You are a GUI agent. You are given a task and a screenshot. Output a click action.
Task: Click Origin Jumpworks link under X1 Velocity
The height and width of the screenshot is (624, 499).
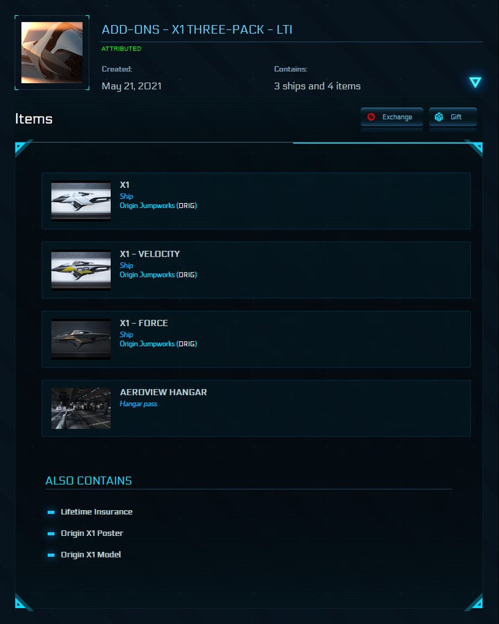(x=147, y=275)
